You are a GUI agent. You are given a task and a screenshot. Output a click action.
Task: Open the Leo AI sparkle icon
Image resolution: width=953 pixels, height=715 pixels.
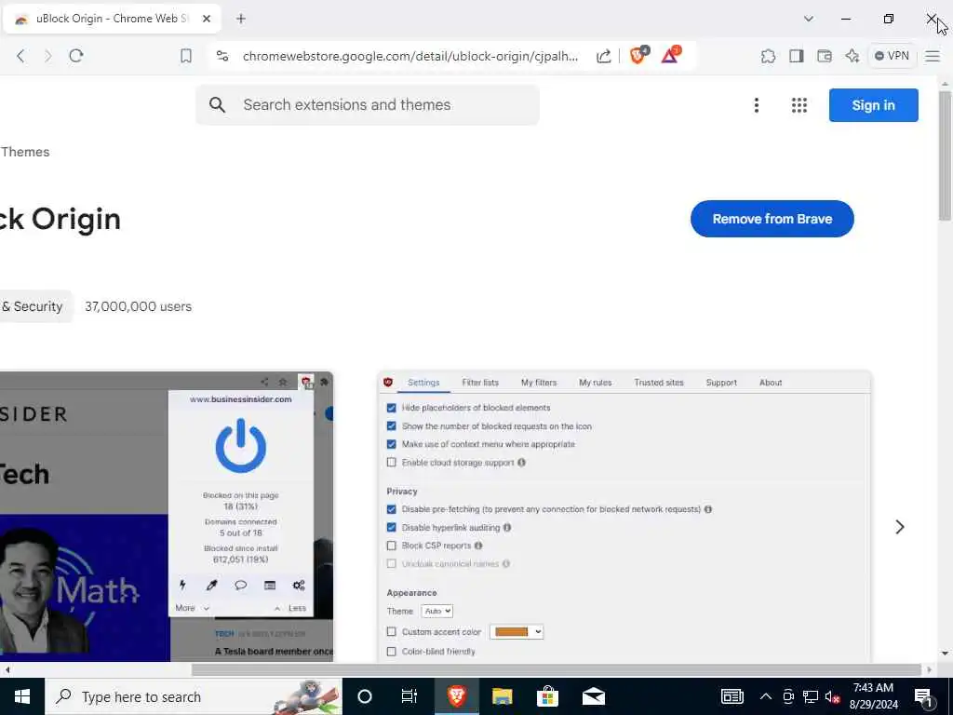(852, 56)
